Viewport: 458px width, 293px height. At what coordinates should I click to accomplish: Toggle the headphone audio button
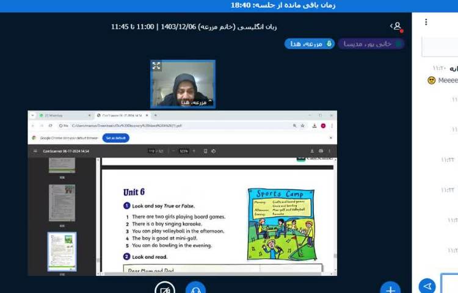click(x=195, y=288)
